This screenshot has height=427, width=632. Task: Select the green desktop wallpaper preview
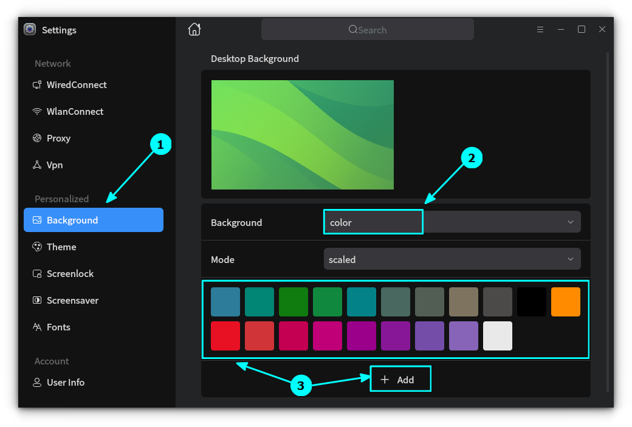click(x=302, y=134)
